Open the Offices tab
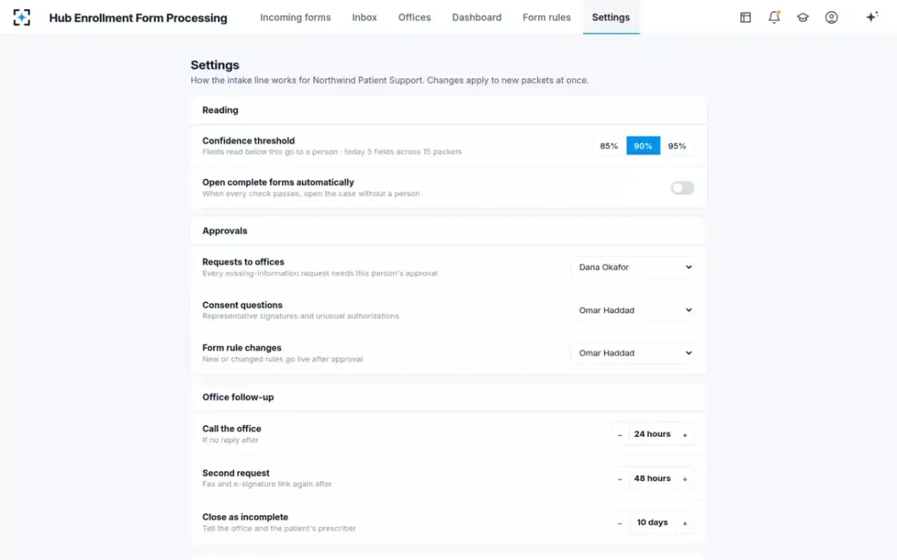 click(x=415, y=17)
